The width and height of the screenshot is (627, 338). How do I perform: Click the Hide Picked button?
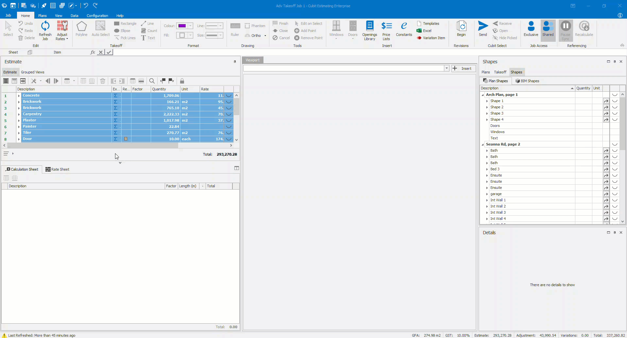pos(505,38)
